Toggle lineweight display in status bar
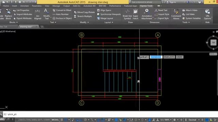This screenshot has width=218, height=122. coord(109,120)
